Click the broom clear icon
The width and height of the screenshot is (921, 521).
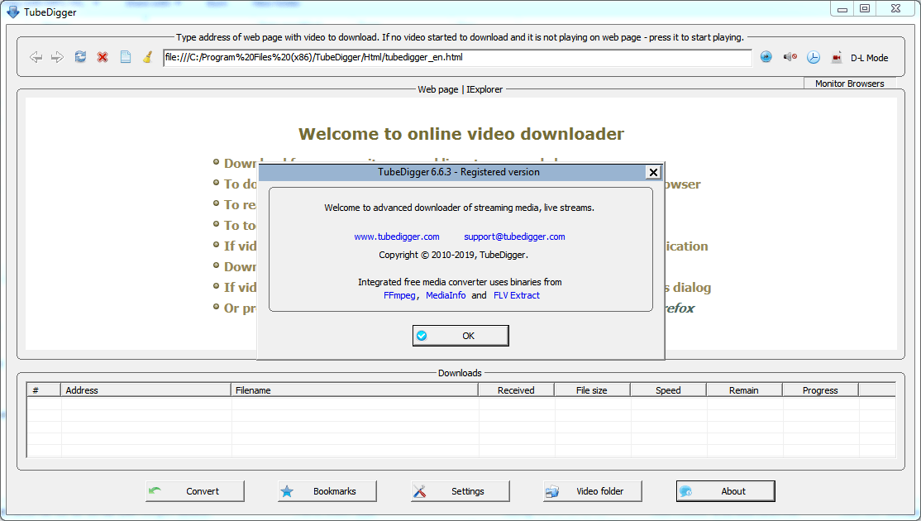click(x=148, y=57)
